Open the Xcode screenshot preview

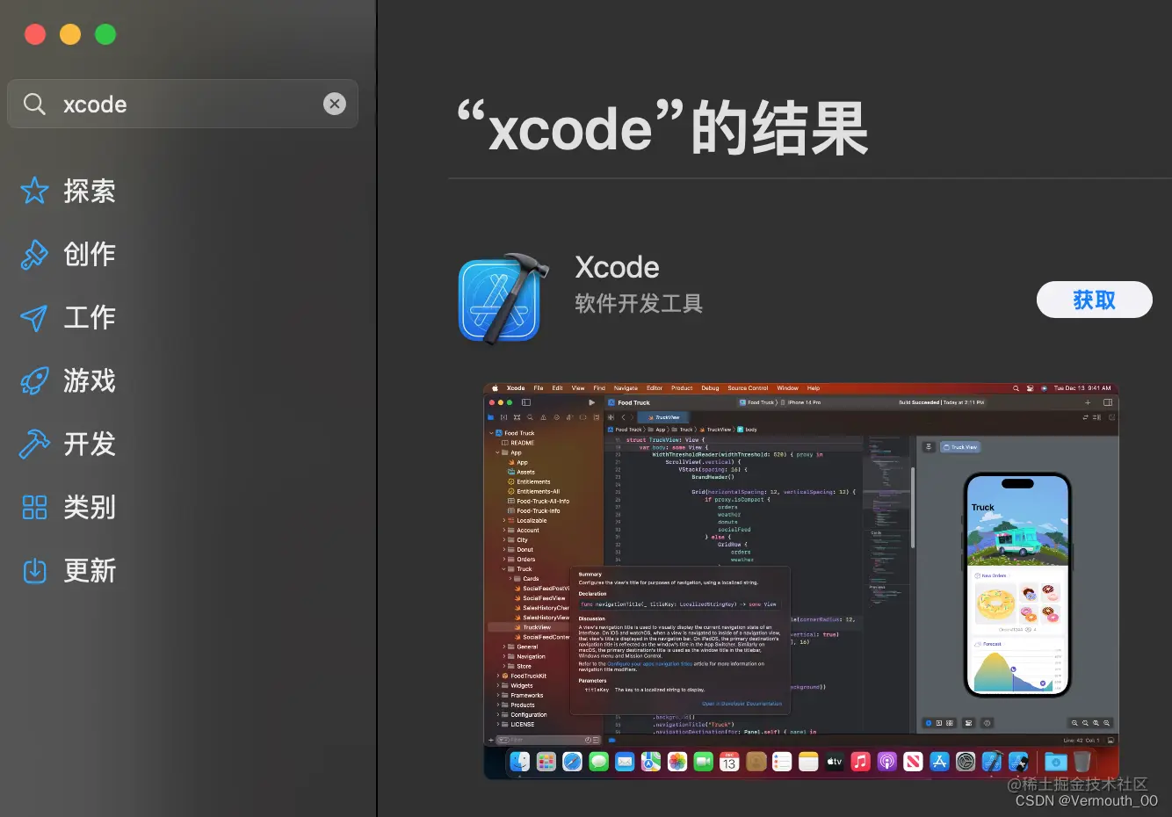[x=801, y=581]
